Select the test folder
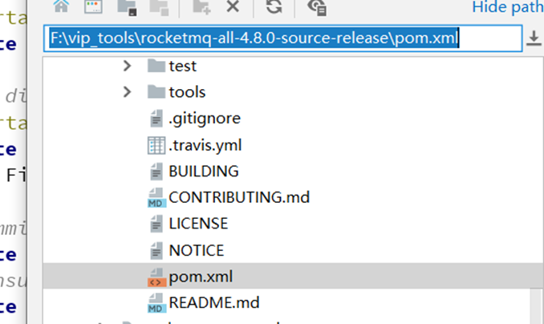 point(182,66)
